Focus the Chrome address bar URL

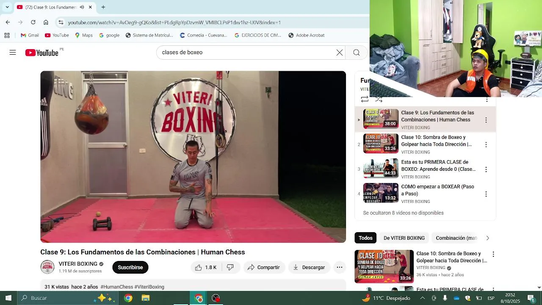click(174, 22)
